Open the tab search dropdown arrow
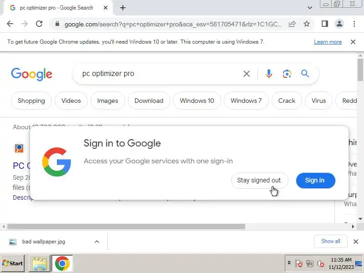Viewport: 364px width, 273px height. tap(310, 8)
